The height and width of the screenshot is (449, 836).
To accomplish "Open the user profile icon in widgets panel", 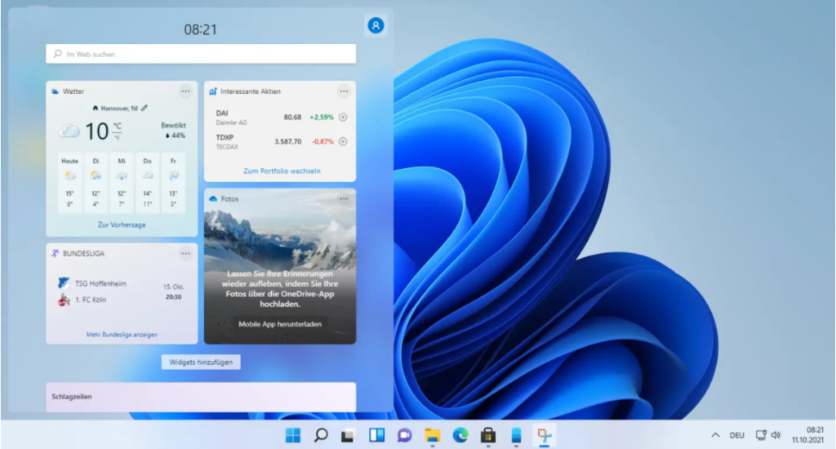I will (x=376, y=25).
